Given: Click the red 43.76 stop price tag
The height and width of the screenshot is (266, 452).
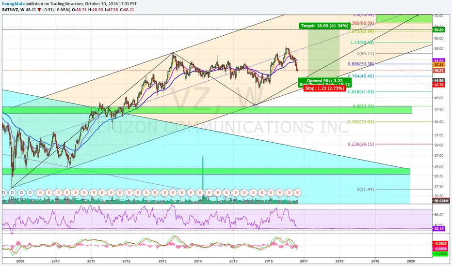Looking at the screenshot, I should 439,85.
